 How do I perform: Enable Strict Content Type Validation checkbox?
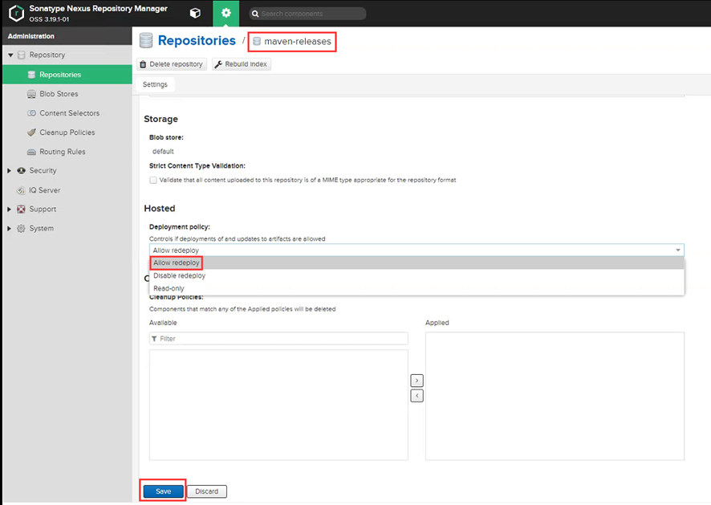[x=153, y=180]
